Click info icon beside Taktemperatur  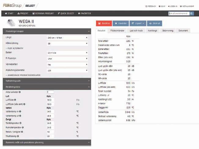pyautogui.click(x=20, y=123)
